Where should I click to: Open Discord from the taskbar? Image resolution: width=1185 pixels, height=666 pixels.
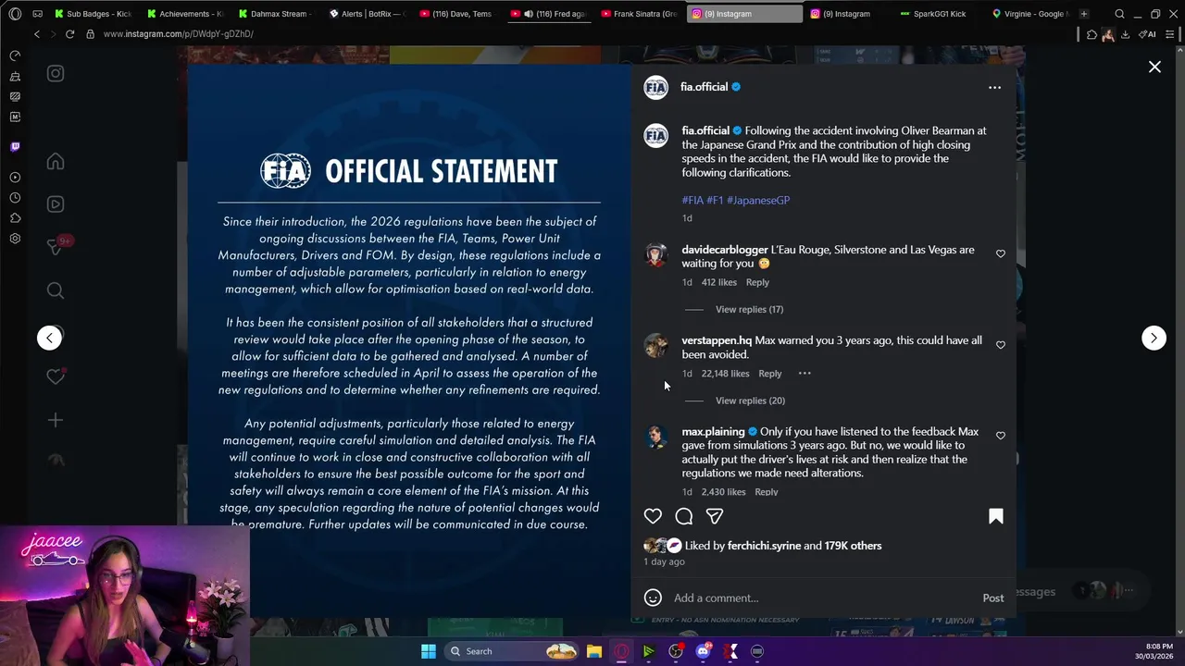[704, 651]
